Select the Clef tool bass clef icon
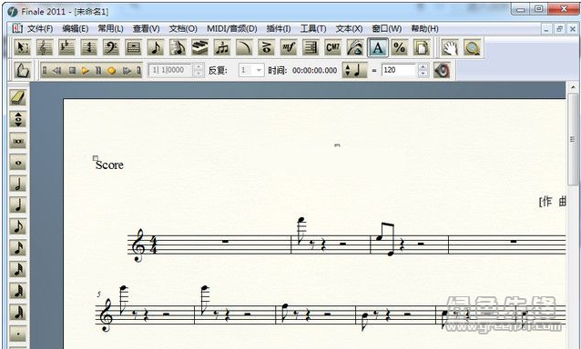The image size is (581, 349). click(111, 47)
